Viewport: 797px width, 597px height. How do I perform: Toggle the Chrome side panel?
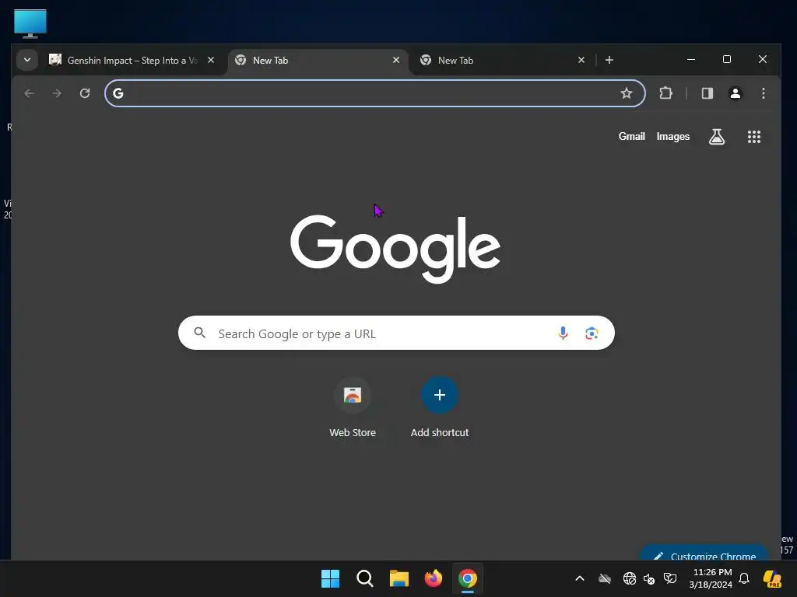click(x=707, y=93)
